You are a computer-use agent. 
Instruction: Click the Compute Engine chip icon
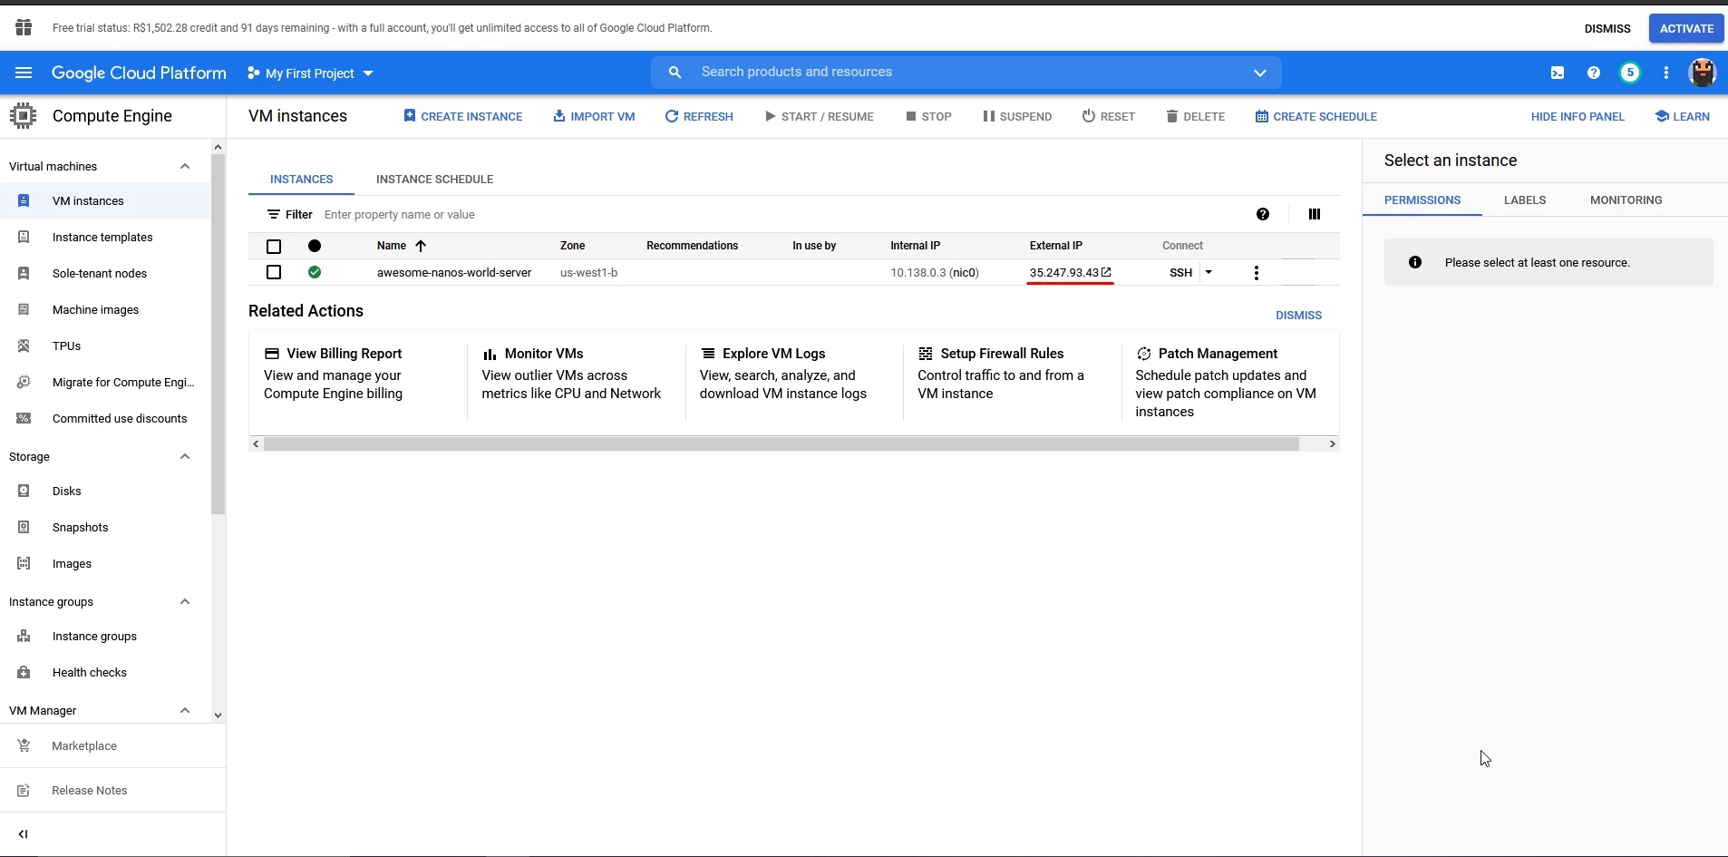click(x=23, y=116)
